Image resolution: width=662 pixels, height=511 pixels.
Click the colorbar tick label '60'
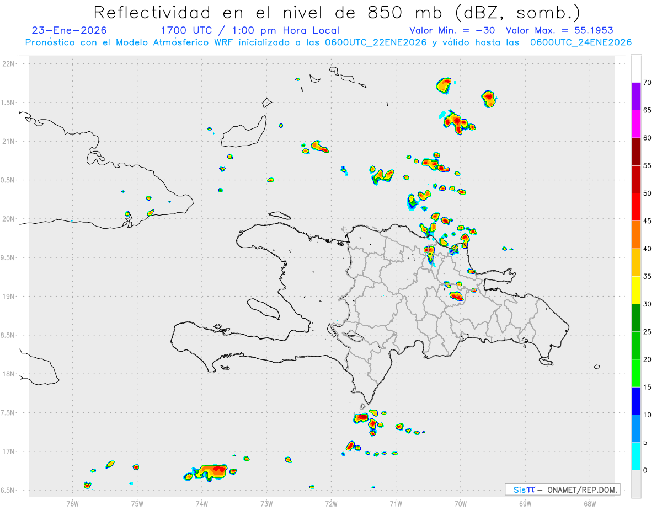point(648,138)
